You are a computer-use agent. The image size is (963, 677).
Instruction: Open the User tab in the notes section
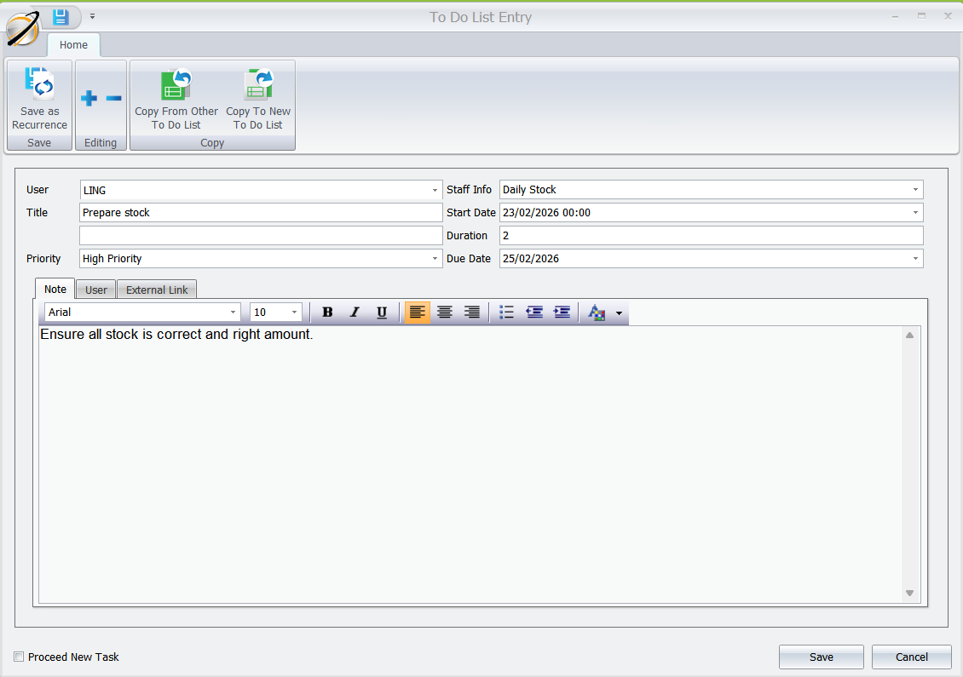(95, 289)
